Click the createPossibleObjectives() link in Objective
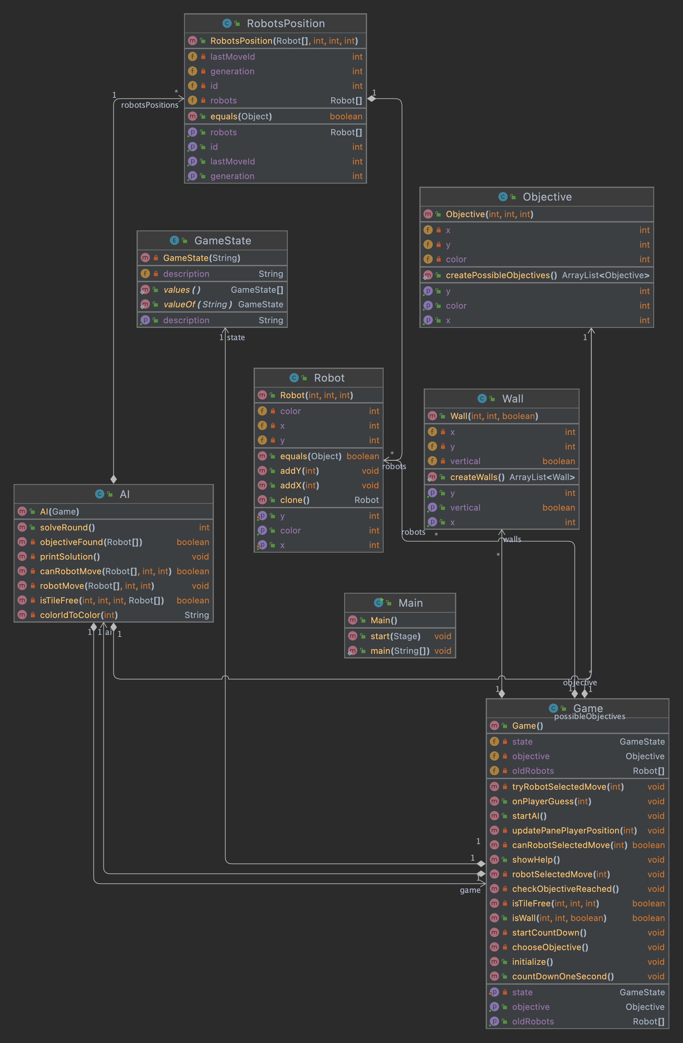 [x=500, y=275]
